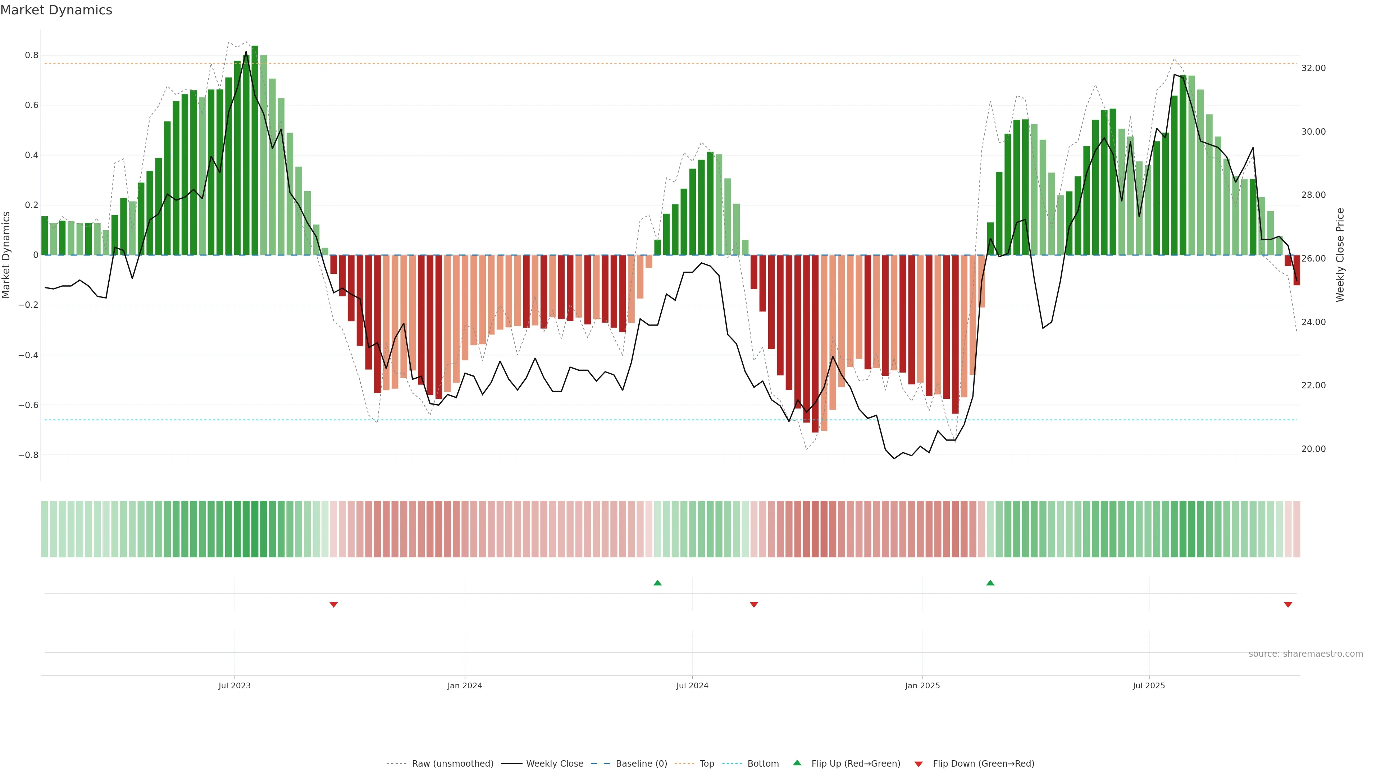Image resolution: width=1381 pixels, height=776 pixels.
Task: Click the Weekly Close legend line icon
Action: (511, 764)
